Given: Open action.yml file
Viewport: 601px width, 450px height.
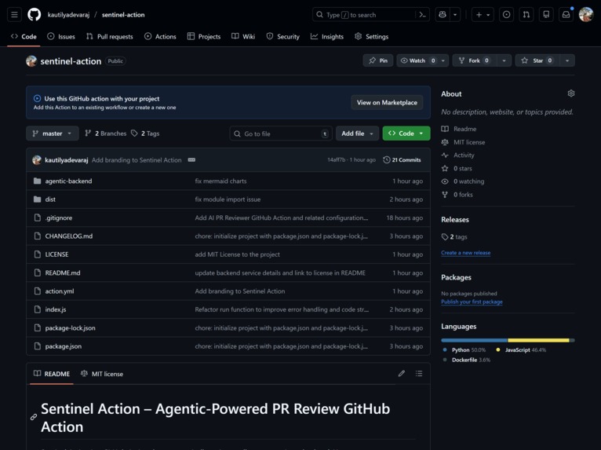Looking at the screenshot, I should (60, 291).
